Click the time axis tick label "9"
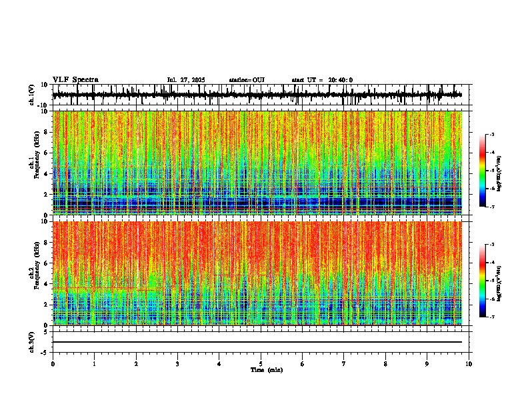528x408 pixels. (x=427, y=364)
